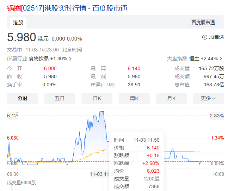234x191 pixels.
Task: Click the average price dot on yellow line
Action: (103, 150)
